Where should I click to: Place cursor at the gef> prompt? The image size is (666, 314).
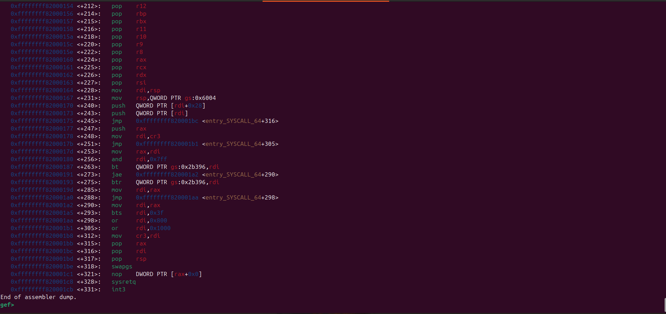tap(8, 305)
